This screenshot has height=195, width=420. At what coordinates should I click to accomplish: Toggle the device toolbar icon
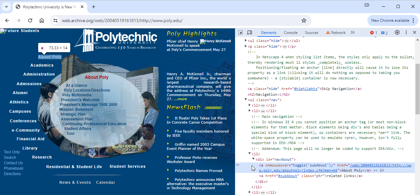(249, 33)
